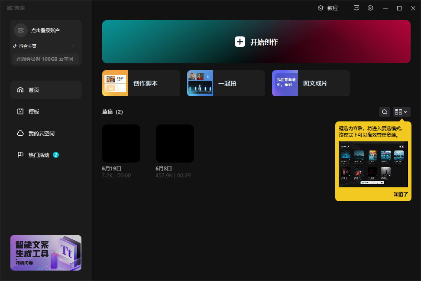The width and height of the screenshot is (421, 281).
Task: Click the 剪映 logo in title bar
Action: (x=16, y=8)
